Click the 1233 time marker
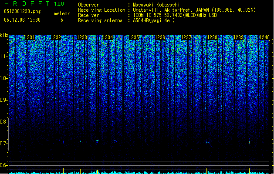Viewport: 274px width, 174px height. click(x=82, y=37)
